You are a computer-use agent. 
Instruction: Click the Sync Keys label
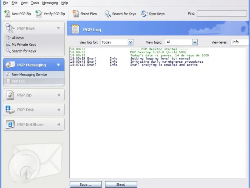[x=157, y=14]
